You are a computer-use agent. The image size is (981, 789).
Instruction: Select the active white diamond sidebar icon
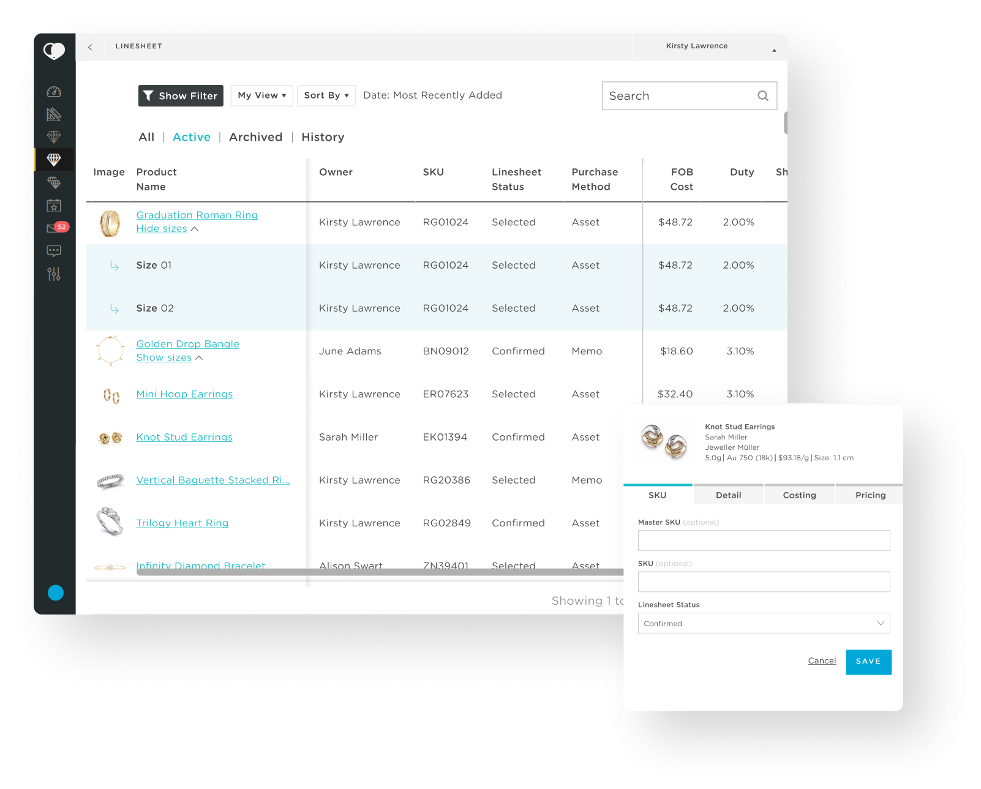tap(54, 160)
